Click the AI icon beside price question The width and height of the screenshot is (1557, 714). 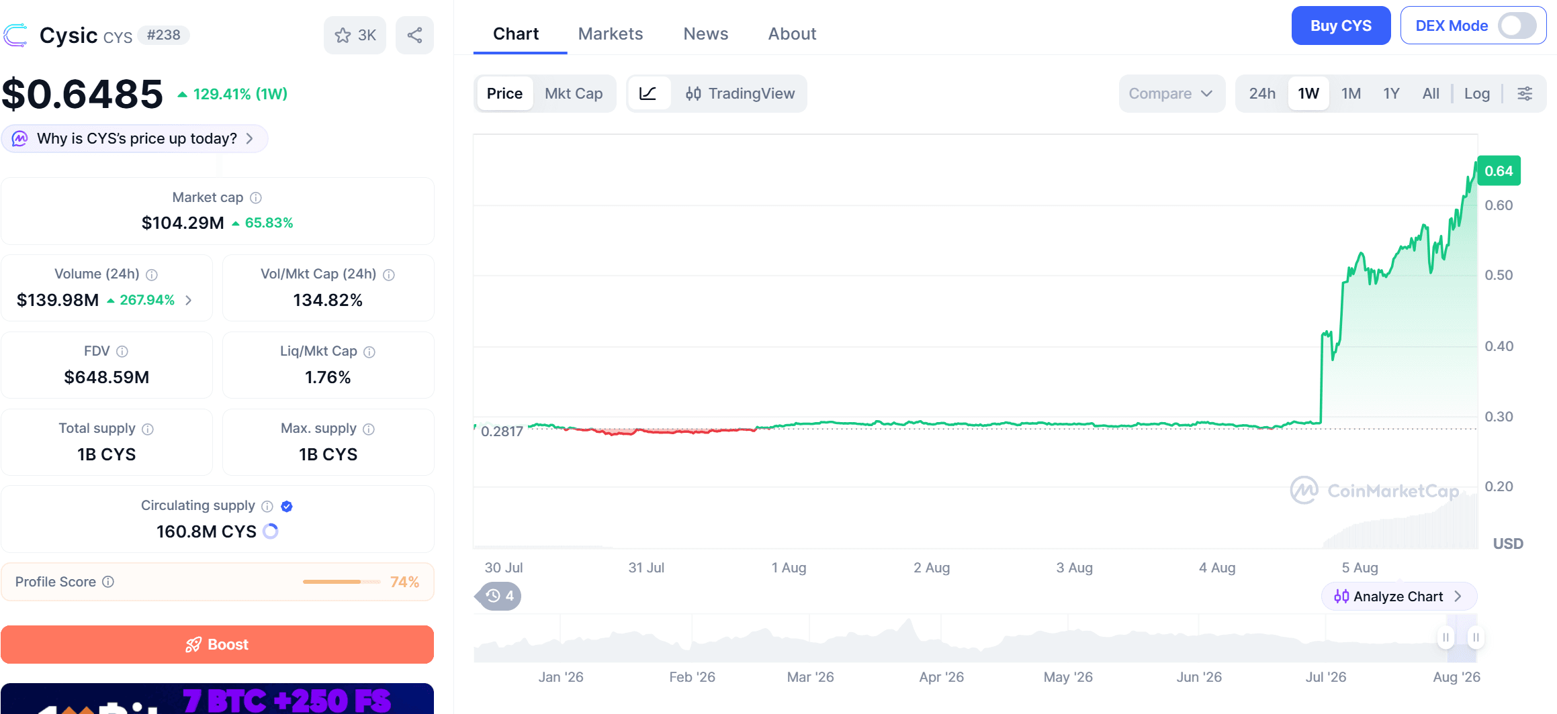[x=20, y=138]
